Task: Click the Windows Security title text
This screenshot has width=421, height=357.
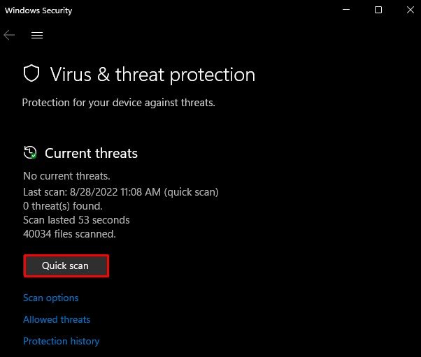Action: pyautogui.click(x=38, y=10)
